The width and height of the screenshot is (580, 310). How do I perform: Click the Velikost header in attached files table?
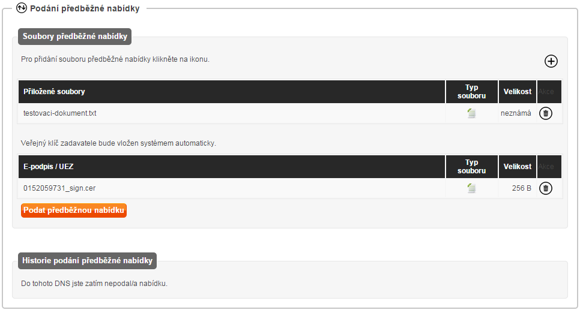(518, 92)
